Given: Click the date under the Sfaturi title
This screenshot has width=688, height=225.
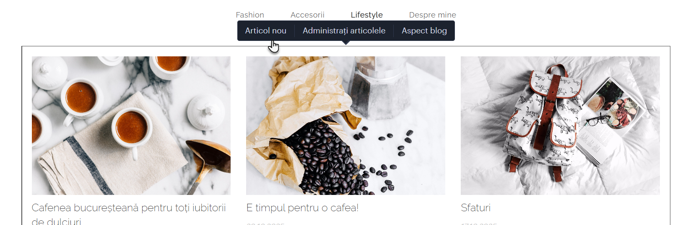Looking at the screenshot, I should point(479,224).
